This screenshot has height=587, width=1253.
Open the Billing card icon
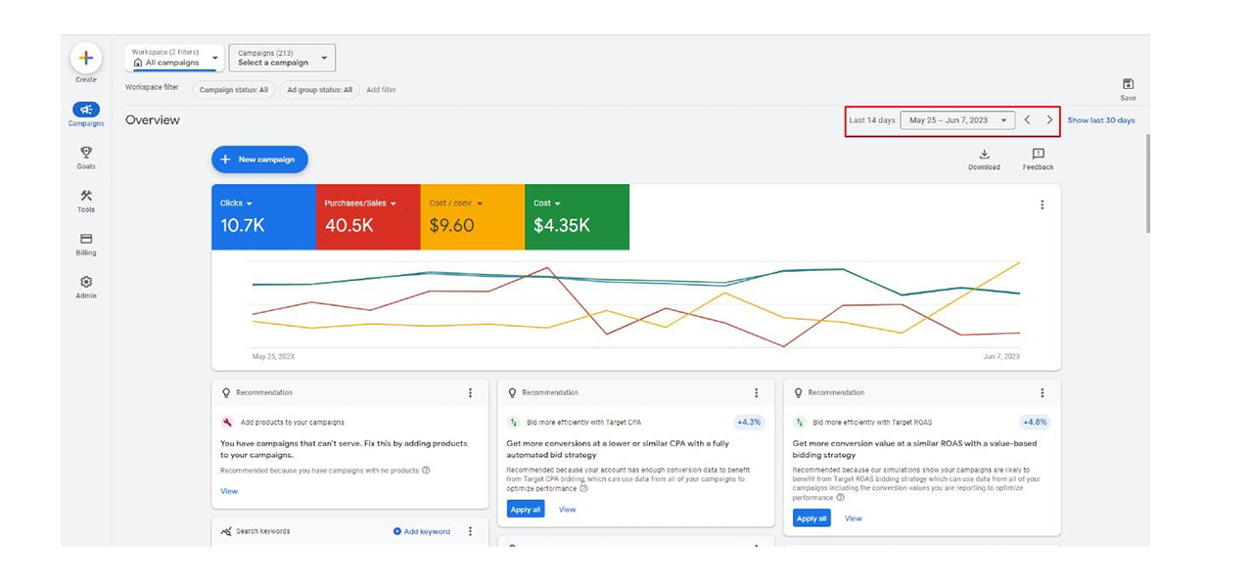pyautogui.click(x=86, y=239)
